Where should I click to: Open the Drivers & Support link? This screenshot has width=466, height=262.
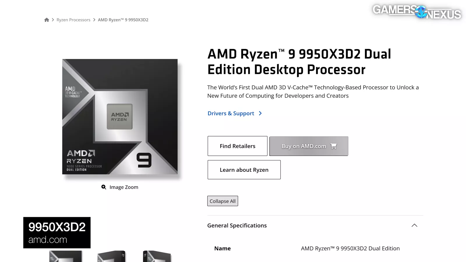click(x=231, y=113)
